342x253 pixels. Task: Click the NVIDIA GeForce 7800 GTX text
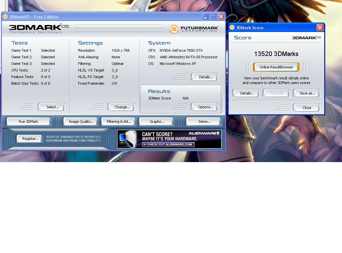point(181,50)
